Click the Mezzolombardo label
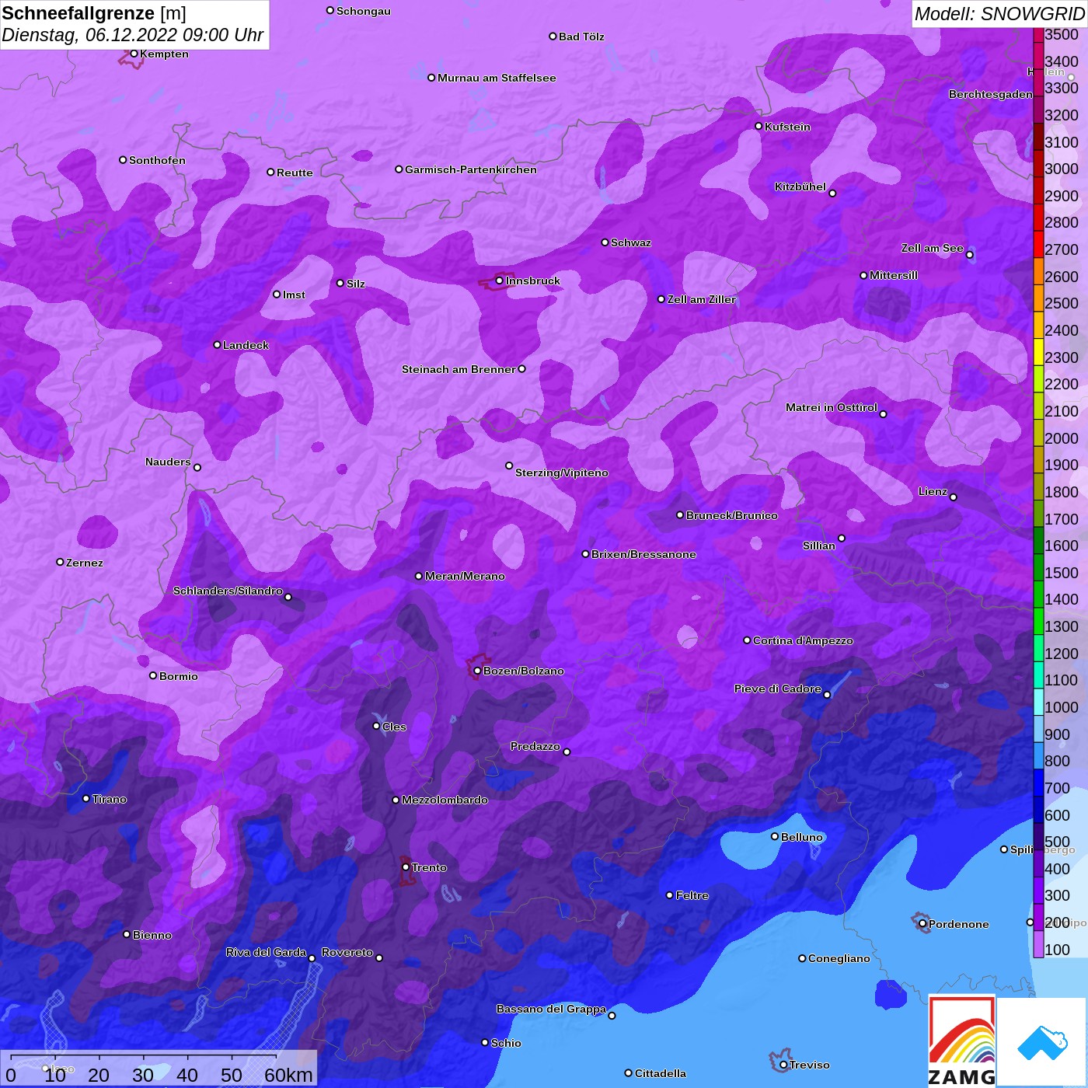Screen dimensions: 1088x1088 445,800
